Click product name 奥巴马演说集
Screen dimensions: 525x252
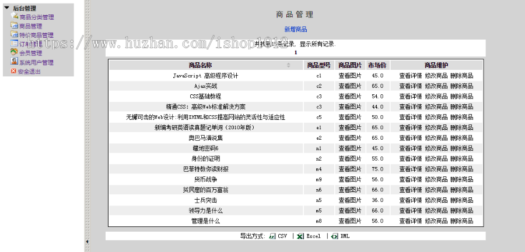click(205, 138)
